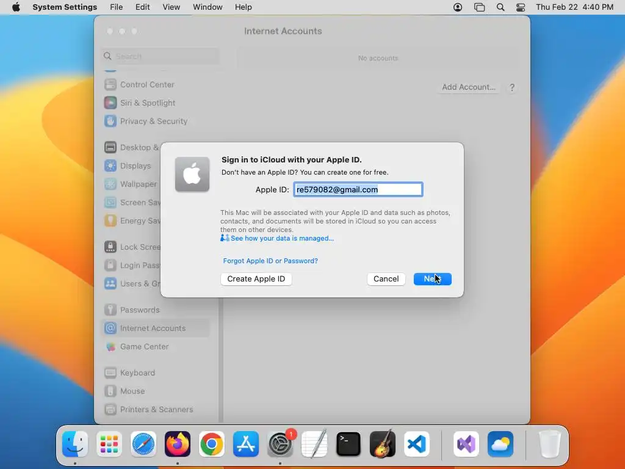Click the Passwords key icon

(x=110, y=310)
